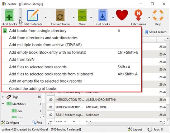Click the Fetch news icon

(138, 15)
